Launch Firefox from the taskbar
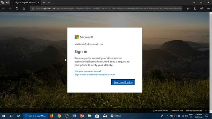The image size is (212, 119). pyautogui.click(x=51, y=116)
